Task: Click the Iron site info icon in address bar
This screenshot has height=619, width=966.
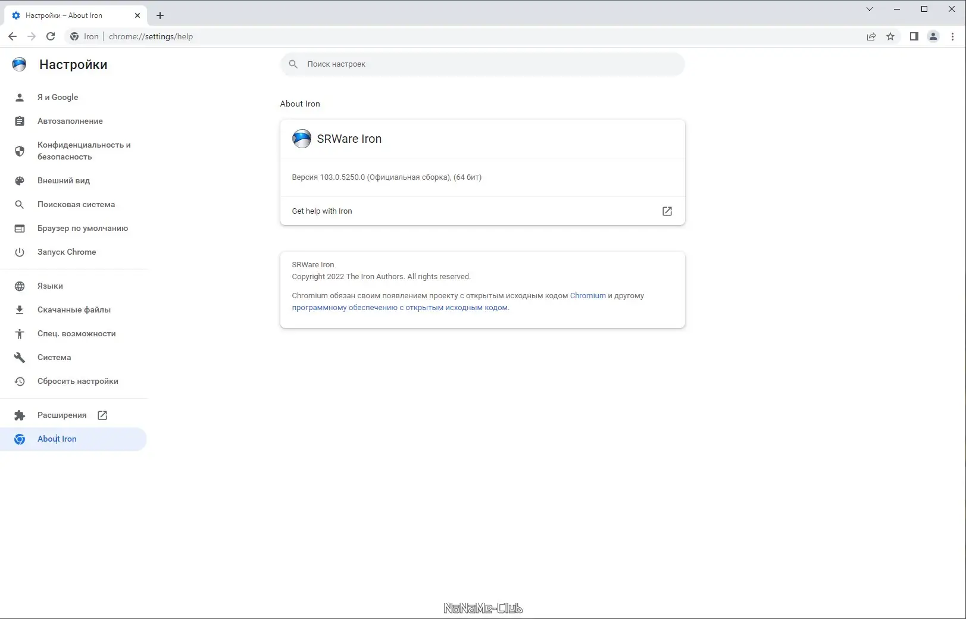Action: pyautogui.click(x=74, y=36)
